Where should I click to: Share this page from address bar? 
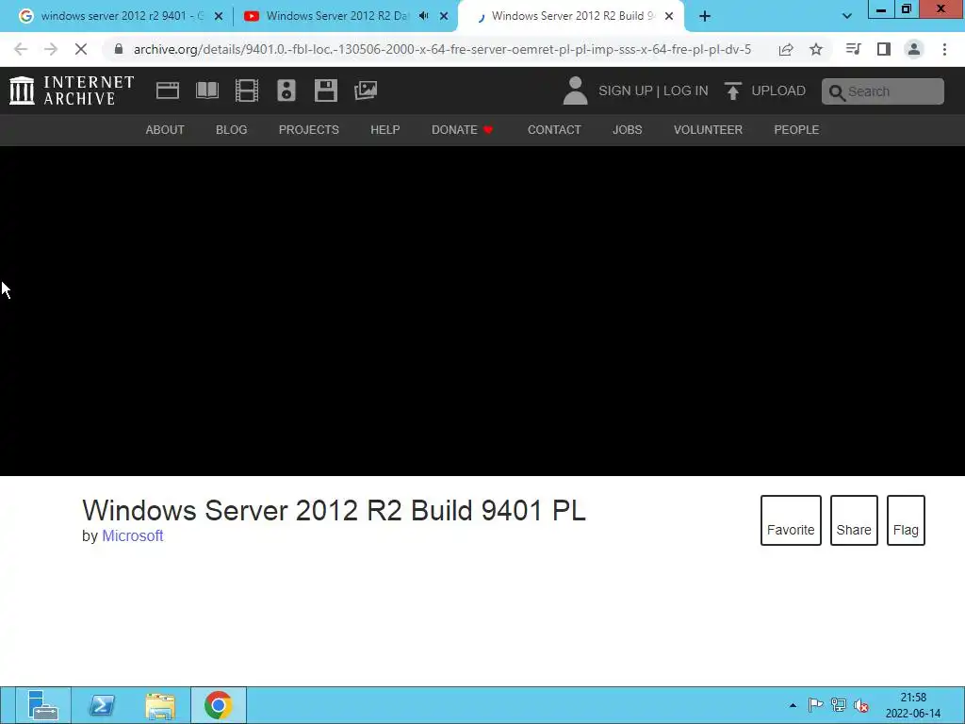click(x=786, y=49)
